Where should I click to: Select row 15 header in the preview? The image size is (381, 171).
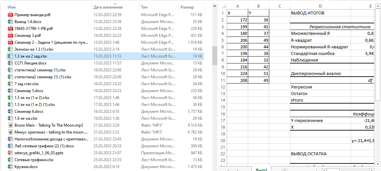(222, 107)
